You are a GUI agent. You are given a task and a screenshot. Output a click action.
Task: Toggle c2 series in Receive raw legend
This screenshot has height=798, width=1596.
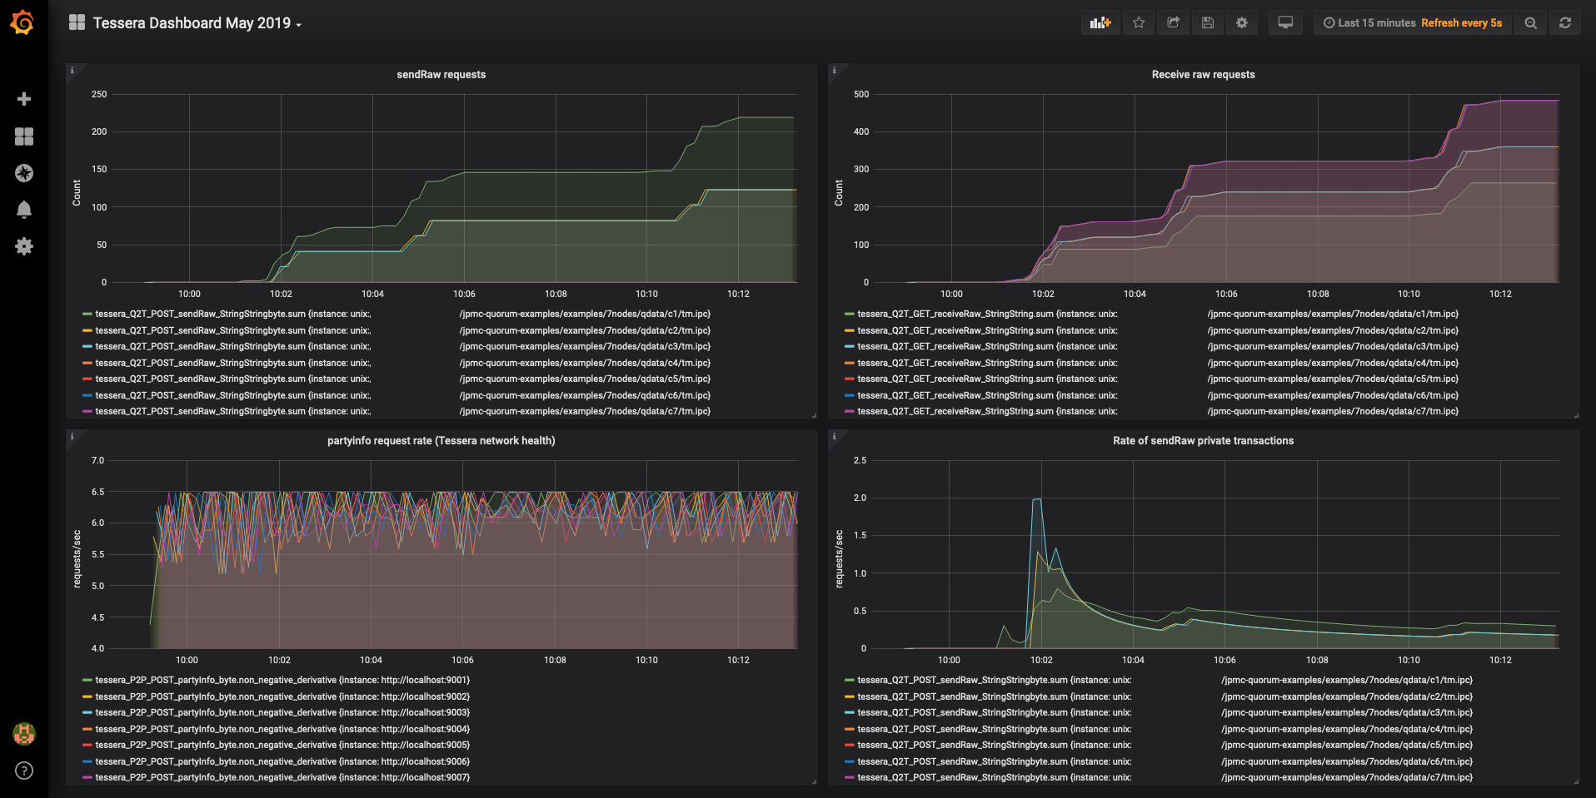(x=1158, y=330)
